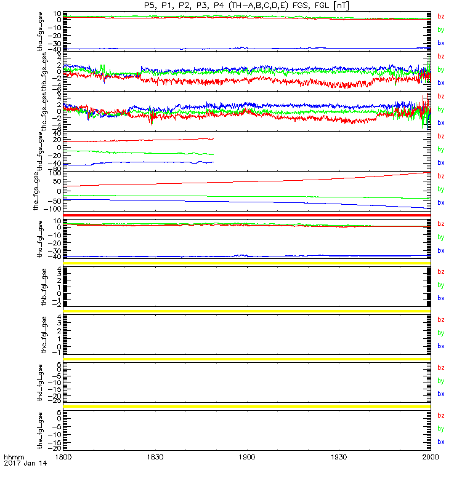
Task: Click the 1930 time axis label
Action: [x=339, y=457]
